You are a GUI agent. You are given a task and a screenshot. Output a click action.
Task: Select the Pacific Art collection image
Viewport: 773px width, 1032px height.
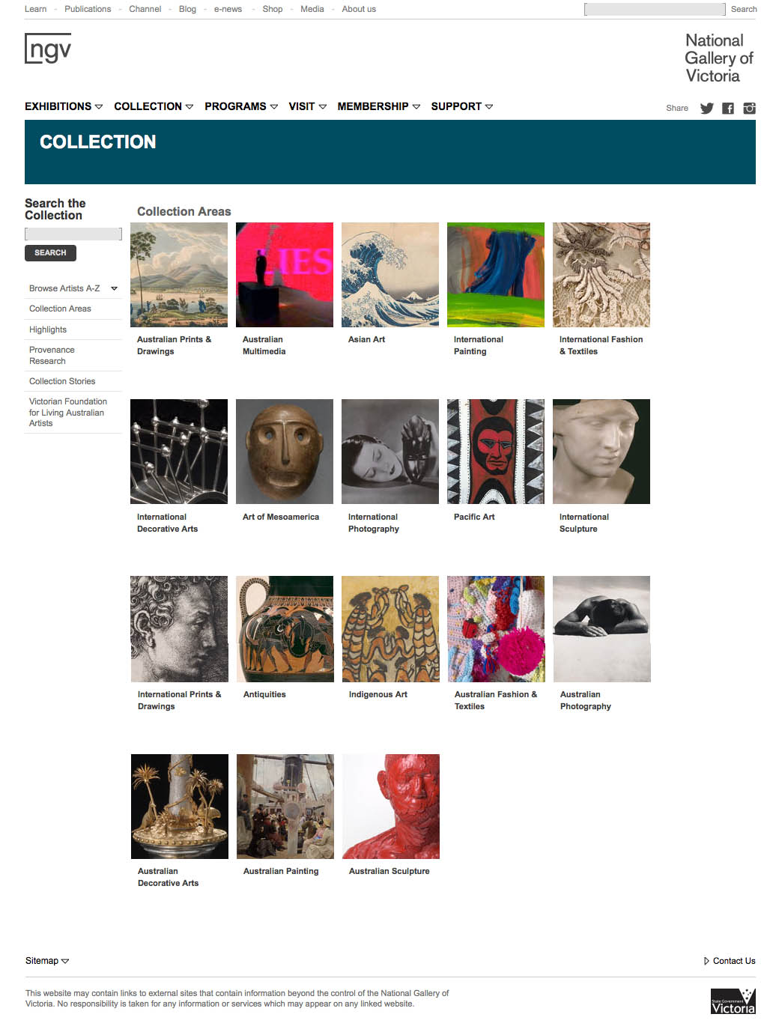tap(496, 452)
